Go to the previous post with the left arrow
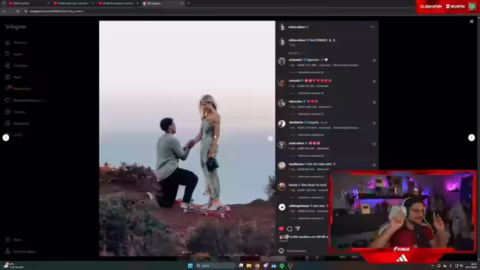 point(6,138)
